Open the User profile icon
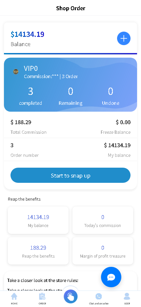This screenshot has width=141, height=307. (127, 299)
